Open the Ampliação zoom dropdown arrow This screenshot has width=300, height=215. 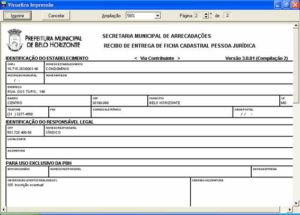coord(157,16)
